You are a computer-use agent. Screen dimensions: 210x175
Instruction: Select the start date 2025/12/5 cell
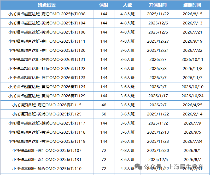tap(158, 160)
